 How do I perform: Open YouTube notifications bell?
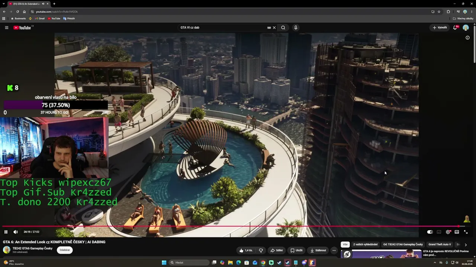[x=455, y=27]
